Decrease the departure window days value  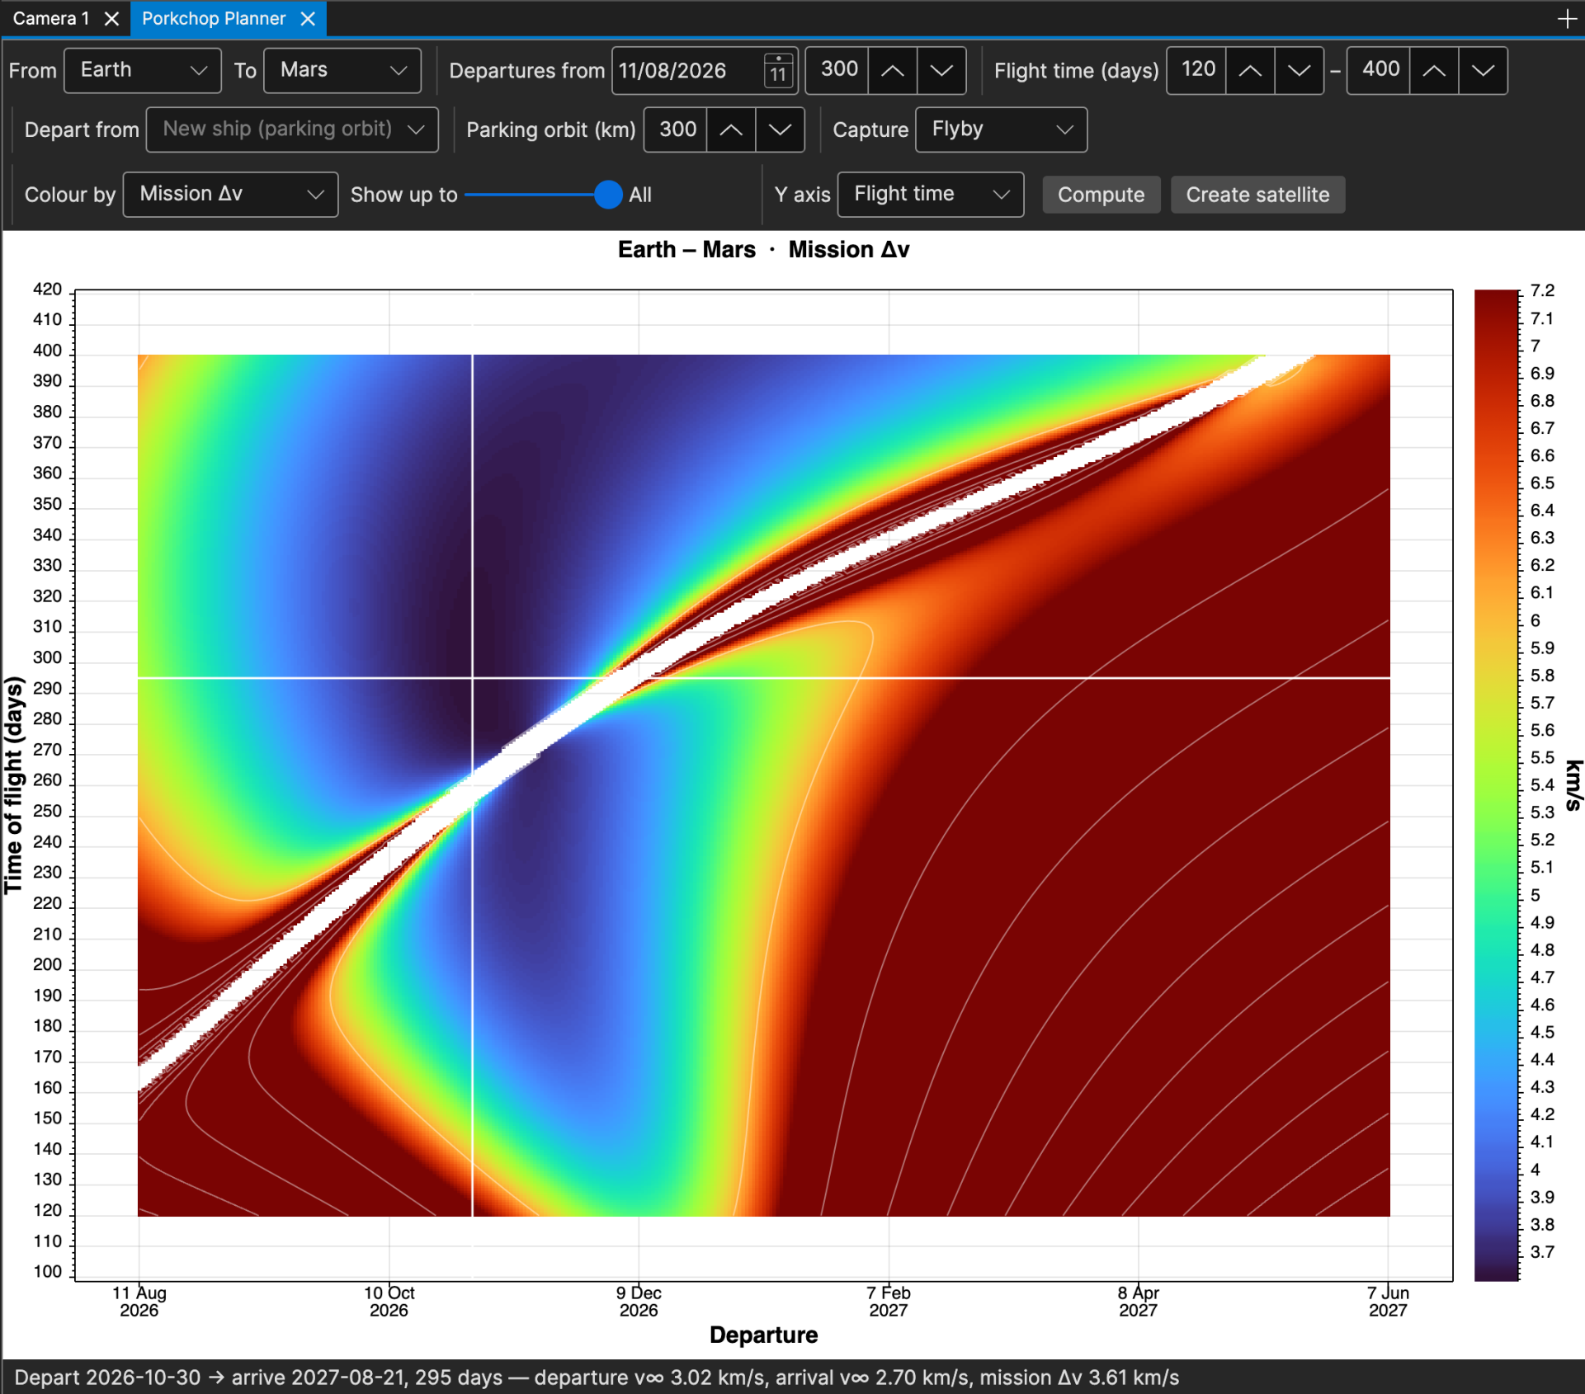pyautogui.click(x=941, y=70)
